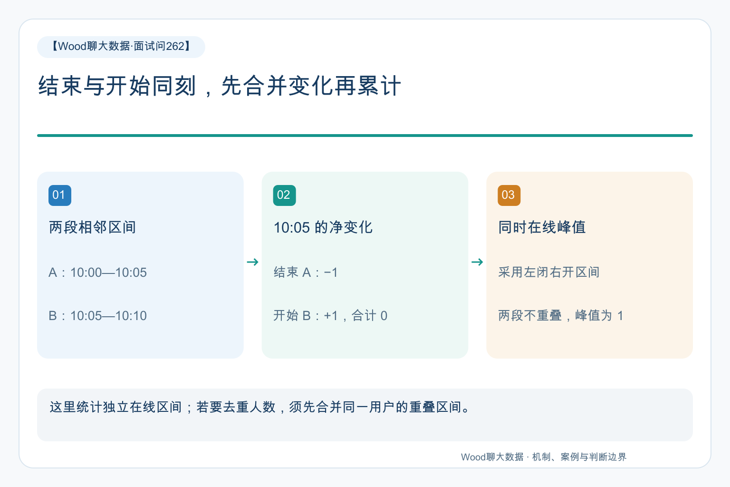This screenshot has height=487, width=730.
Task: Click the line A：10:00—10:05
Action: [x=98, y=273]
